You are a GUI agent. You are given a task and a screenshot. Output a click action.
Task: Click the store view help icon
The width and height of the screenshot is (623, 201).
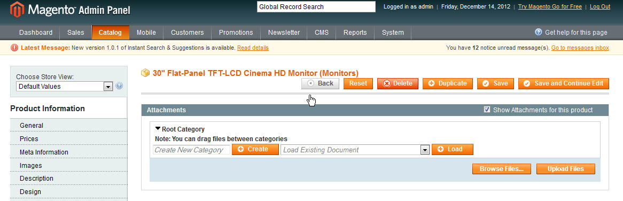tap(119, 86)
